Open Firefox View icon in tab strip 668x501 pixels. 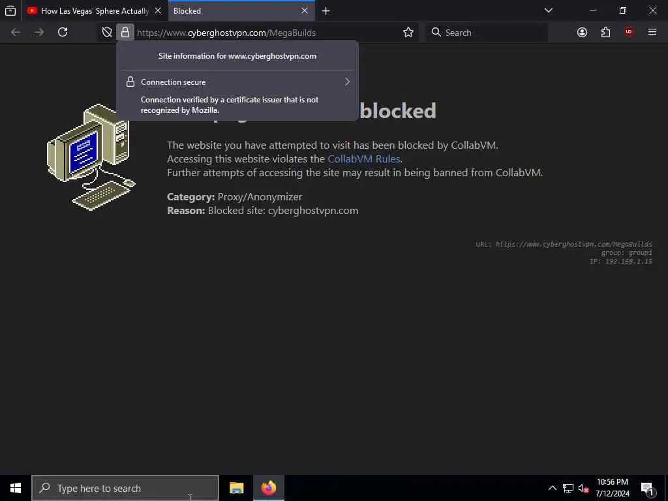tap(10, 10)
